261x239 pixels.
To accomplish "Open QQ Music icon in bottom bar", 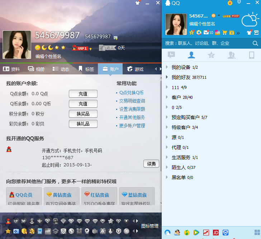I will pyautogui.click(x=187, y=233).
